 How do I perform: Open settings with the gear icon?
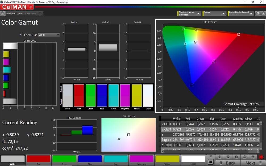[257, 13]
